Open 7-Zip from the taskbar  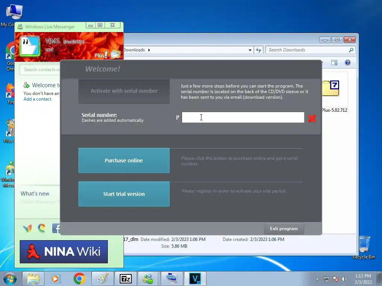[x=126, y=279]
